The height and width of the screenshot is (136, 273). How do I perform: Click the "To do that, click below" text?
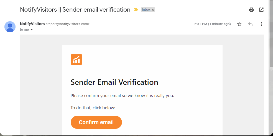93,108
